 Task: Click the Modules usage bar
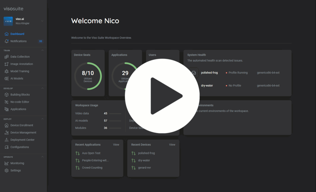[x=115, y=128]
